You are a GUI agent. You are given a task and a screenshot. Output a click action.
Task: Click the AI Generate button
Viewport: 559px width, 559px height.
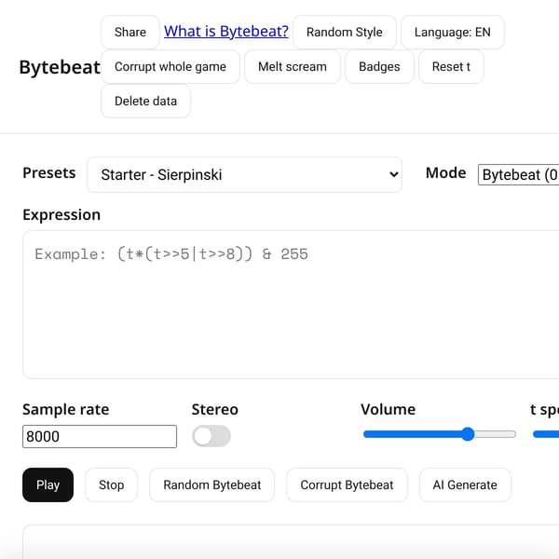465,484
